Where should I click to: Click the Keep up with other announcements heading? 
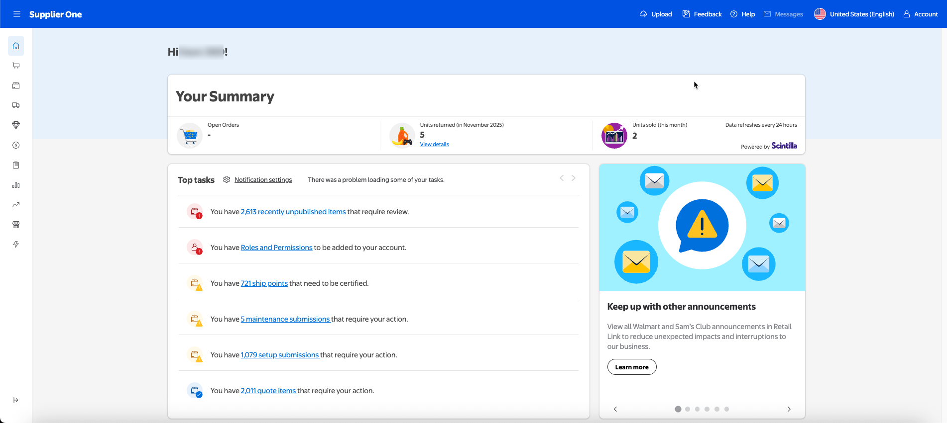[682, 307]
